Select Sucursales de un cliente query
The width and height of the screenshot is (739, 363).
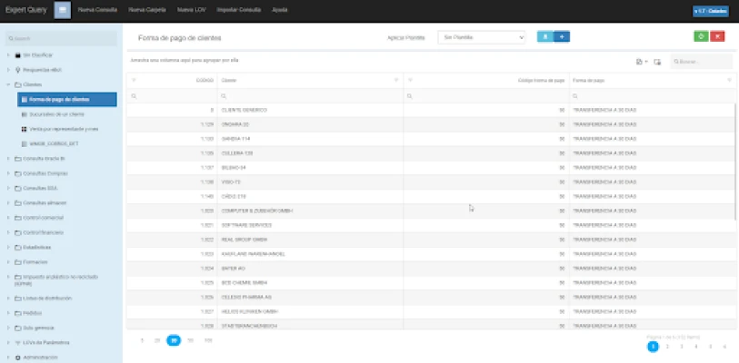[56, 114]
